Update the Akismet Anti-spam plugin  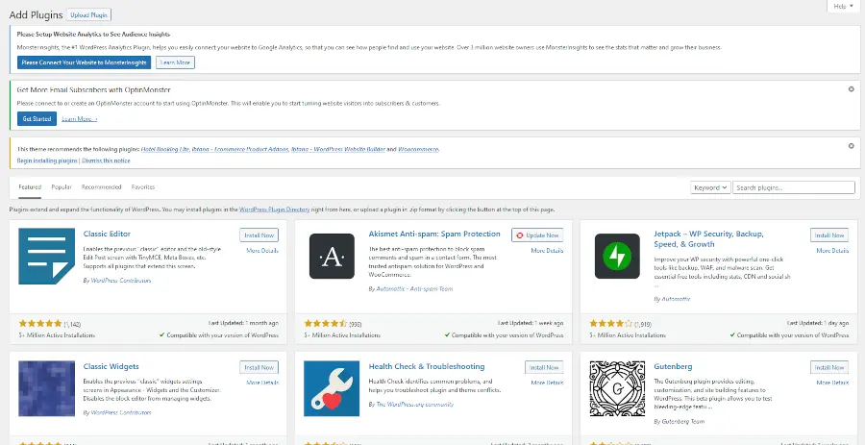pyautogui.click(x=538, y=235)
